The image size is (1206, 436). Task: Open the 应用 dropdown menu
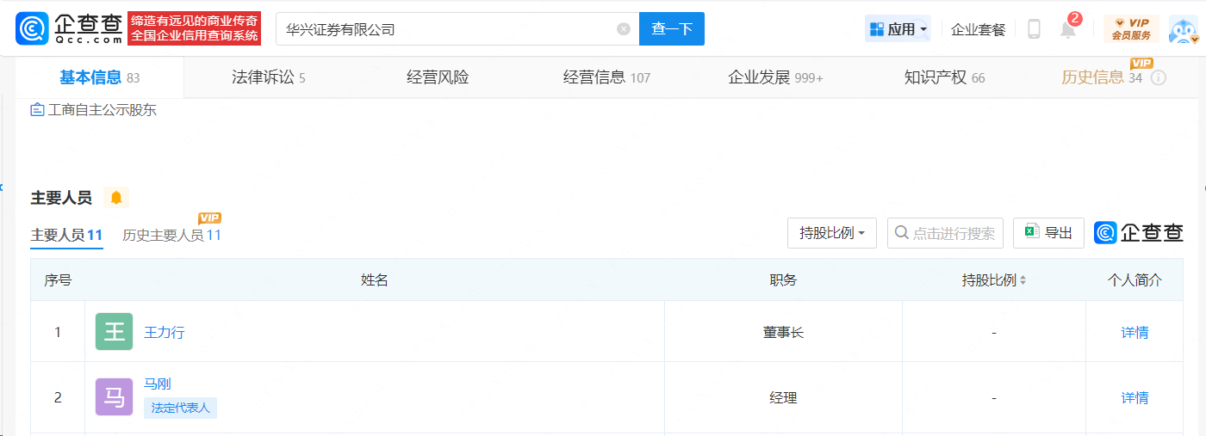tap(898, 29)
